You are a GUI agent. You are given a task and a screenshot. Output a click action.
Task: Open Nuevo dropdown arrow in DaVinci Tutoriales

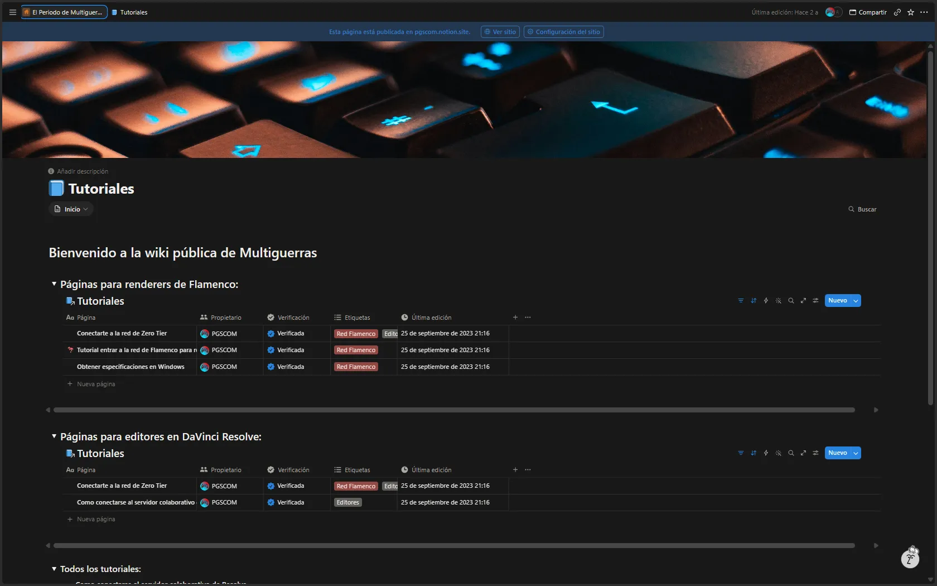coord(856,453)
